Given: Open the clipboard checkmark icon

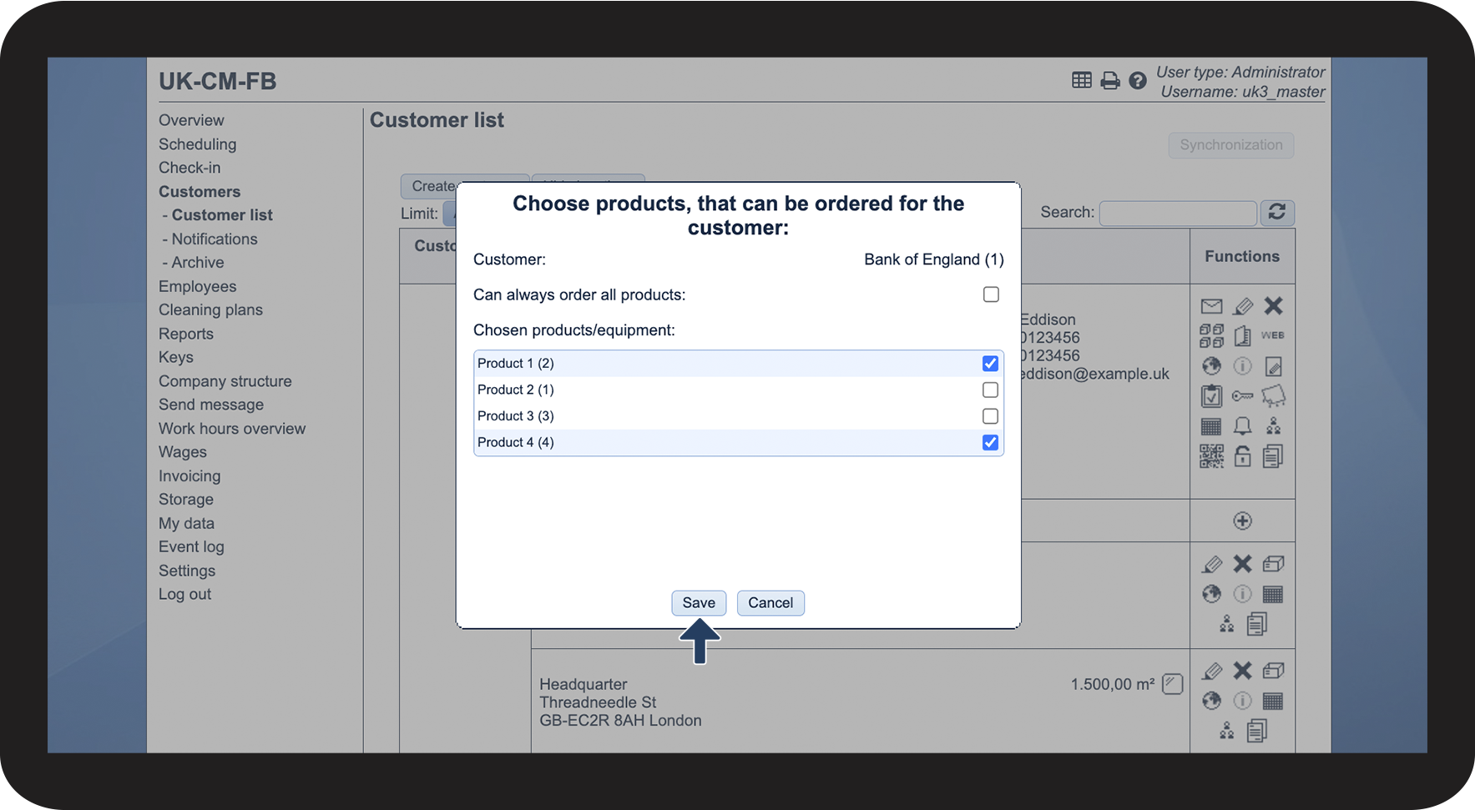Looking at the screenshot, I should point(1211,396).
